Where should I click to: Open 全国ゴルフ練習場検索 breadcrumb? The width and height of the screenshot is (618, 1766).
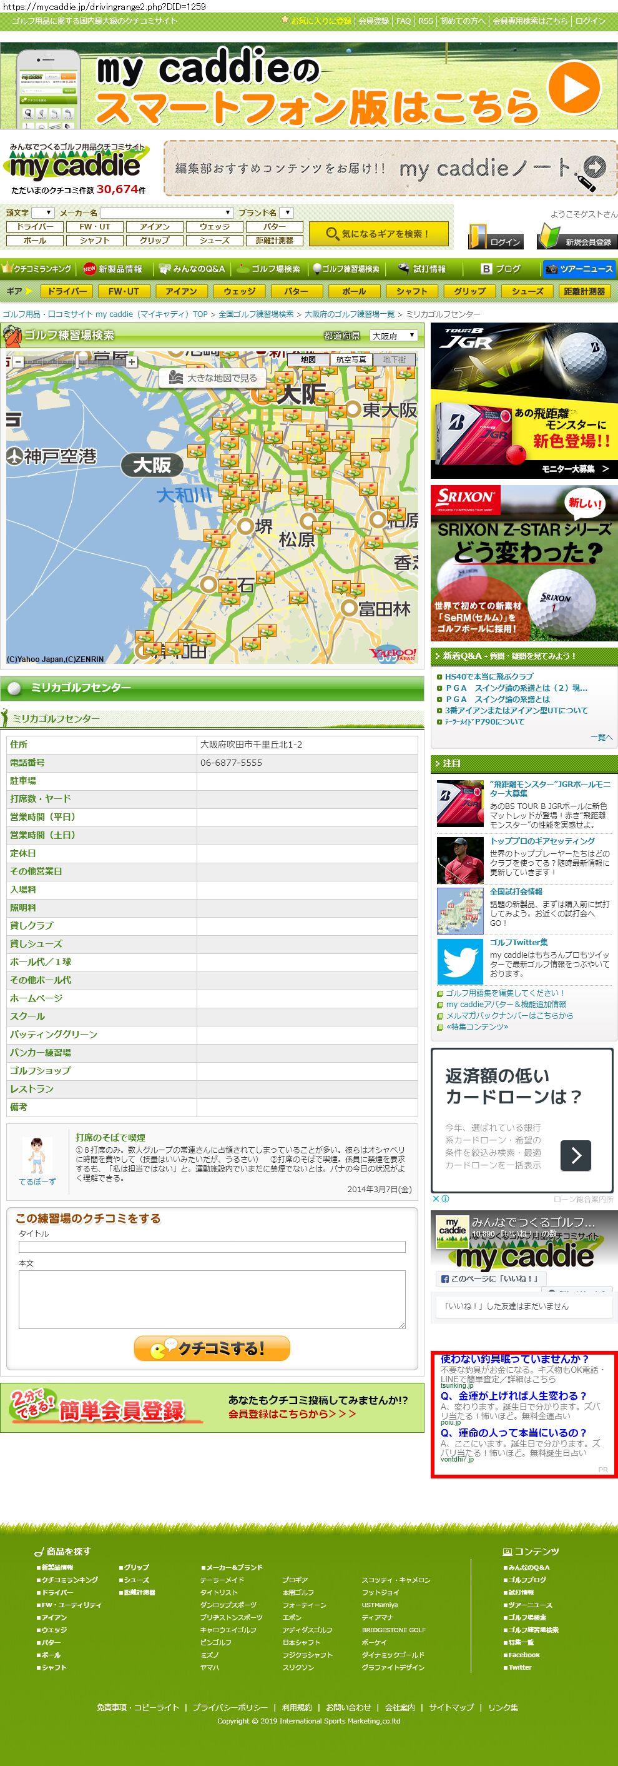256,314
